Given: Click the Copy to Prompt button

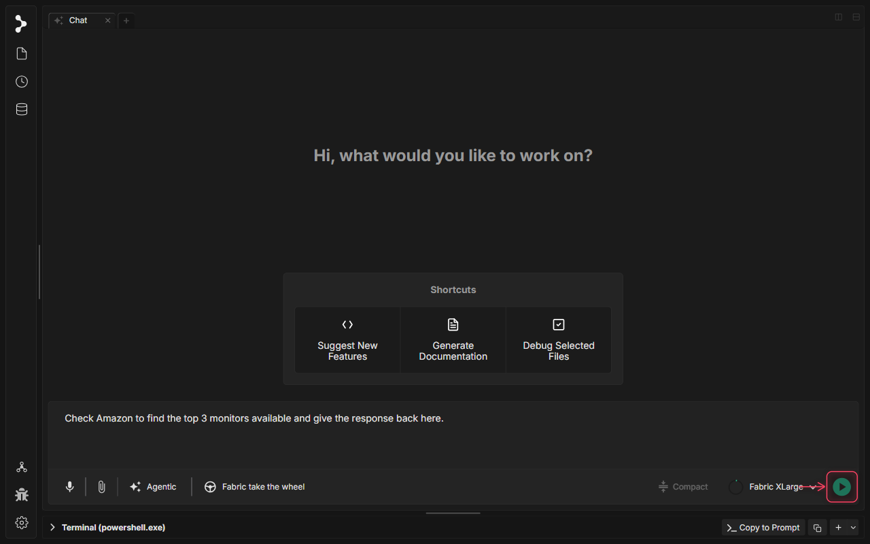Looking at the screenshot, I should (763, 528).
